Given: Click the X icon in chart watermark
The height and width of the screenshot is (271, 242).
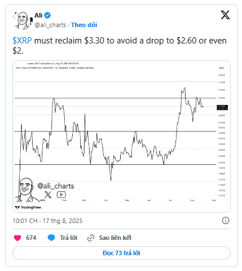Looking at the screenshot, I should [48, 195].
